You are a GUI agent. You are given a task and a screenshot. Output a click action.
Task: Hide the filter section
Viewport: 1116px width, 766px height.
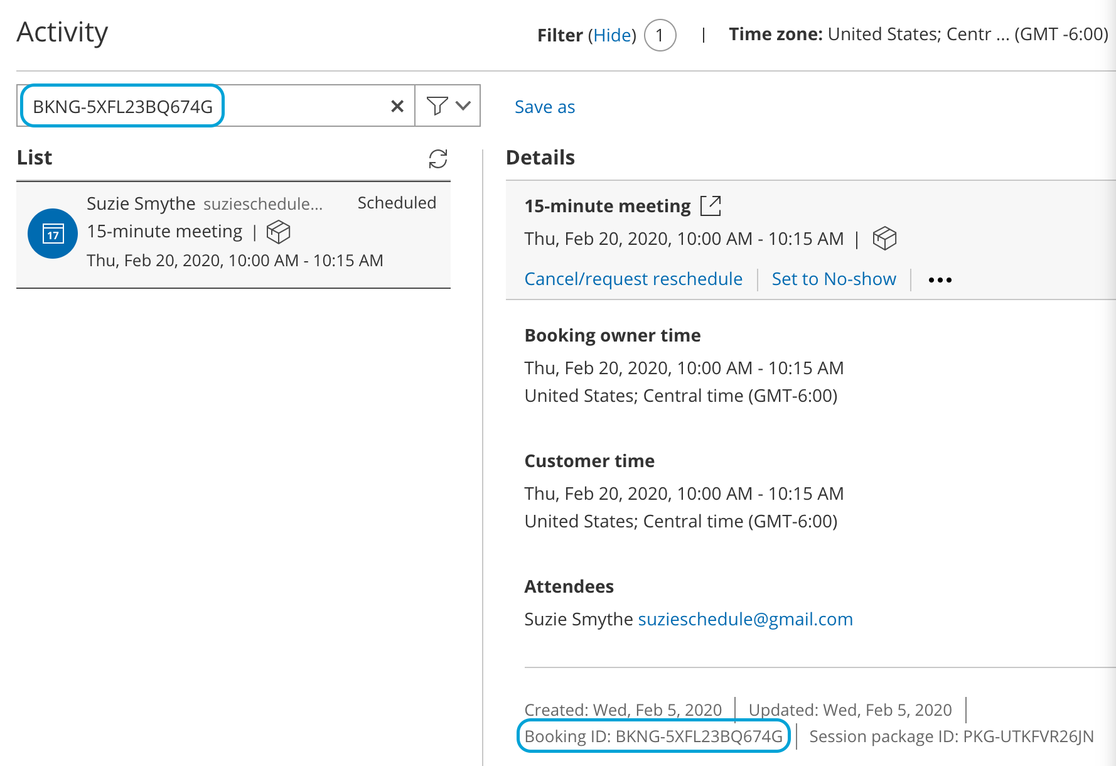612,35
